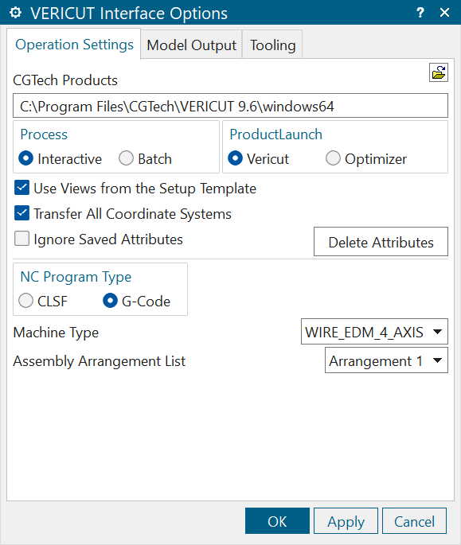Click the gear icon in title bar

tap(15, 13)
